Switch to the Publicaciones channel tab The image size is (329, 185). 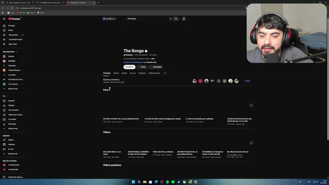click(154, 73)
